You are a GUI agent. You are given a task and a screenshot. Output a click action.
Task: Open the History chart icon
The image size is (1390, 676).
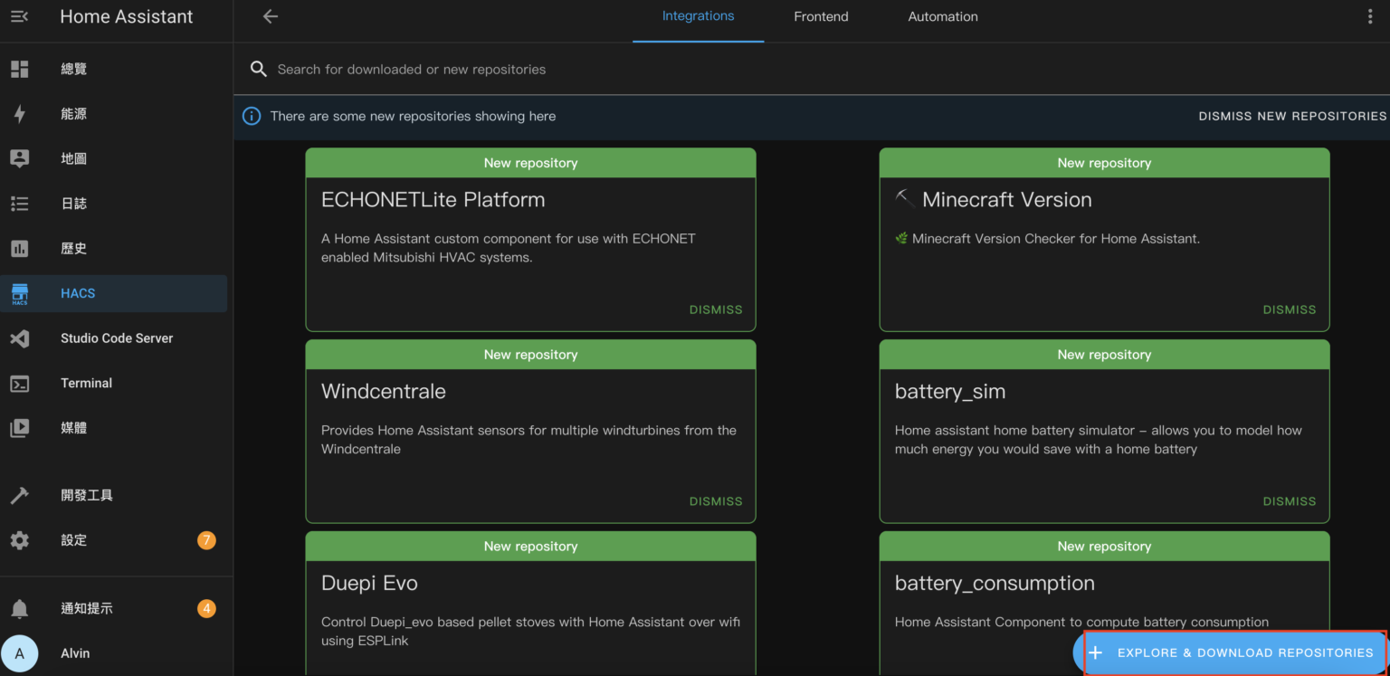pos(19,248)
